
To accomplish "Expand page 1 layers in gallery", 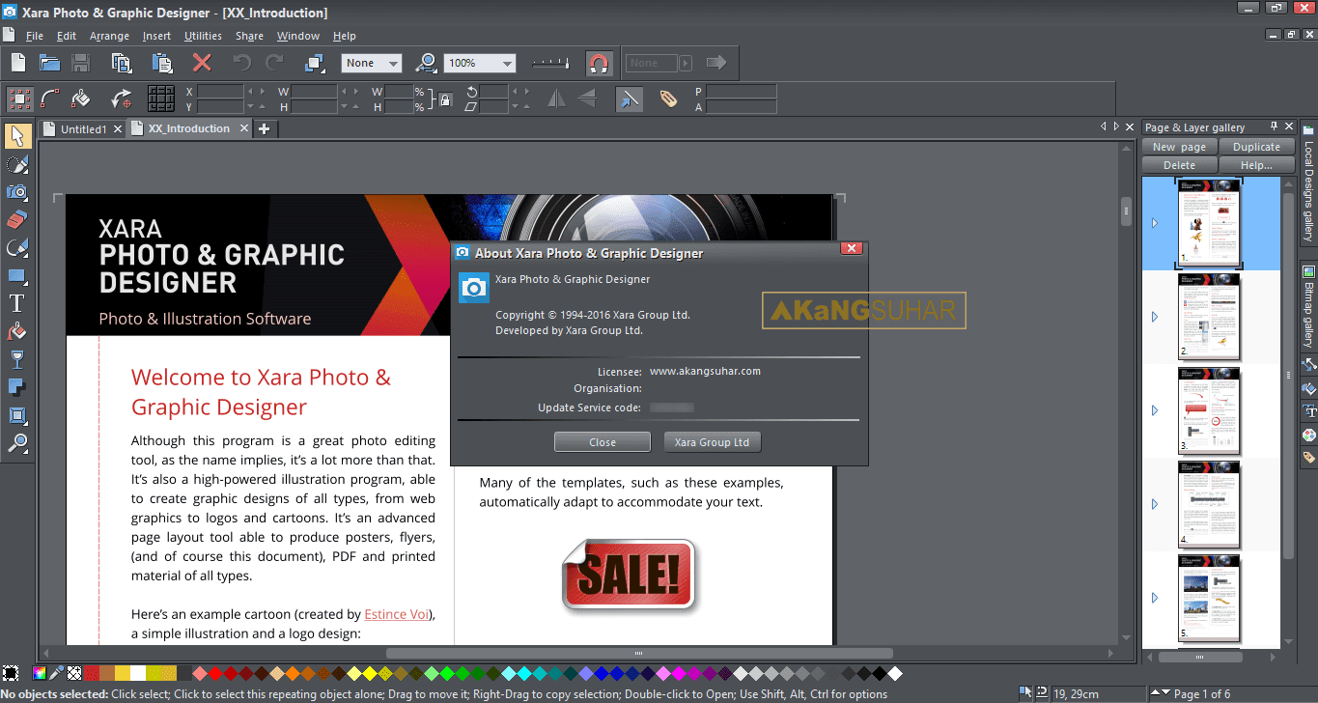I will (x=1155, y=223).
